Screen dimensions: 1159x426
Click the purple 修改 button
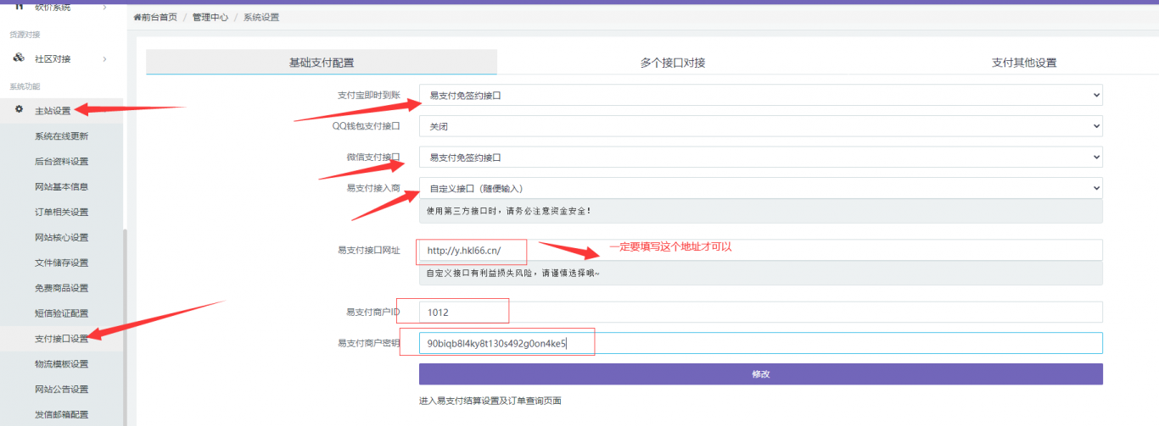[760, 374]
